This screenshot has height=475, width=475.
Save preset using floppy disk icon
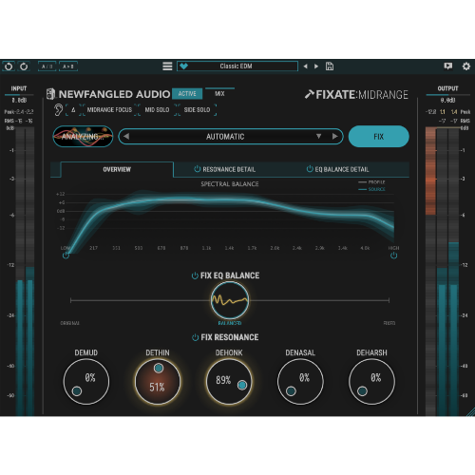[330, 66]
